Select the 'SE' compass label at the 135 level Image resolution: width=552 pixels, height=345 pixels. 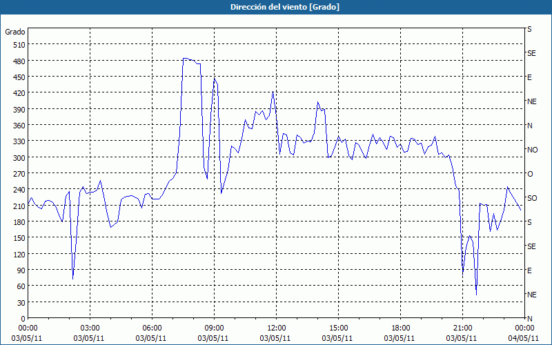tap(531, 246)
